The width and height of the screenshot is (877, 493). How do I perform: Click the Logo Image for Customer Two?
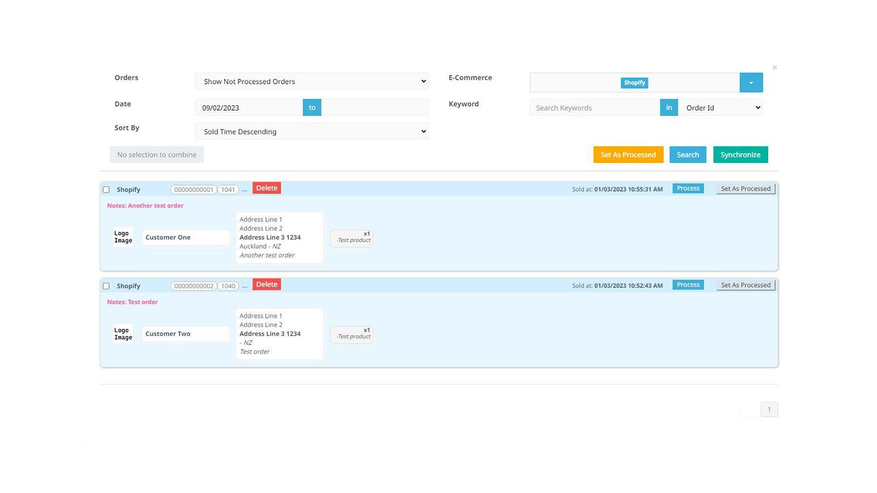coord(122,333)
